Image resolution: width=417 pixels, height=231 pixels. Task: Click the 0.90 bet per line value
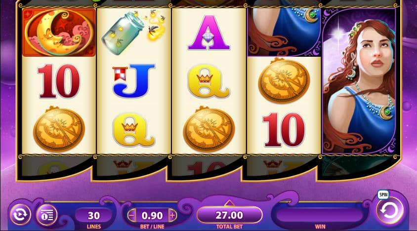(152, 215)
